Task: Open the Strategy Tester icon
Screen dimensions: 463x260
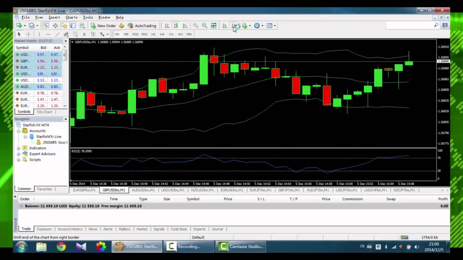Action: click(82, 26)
